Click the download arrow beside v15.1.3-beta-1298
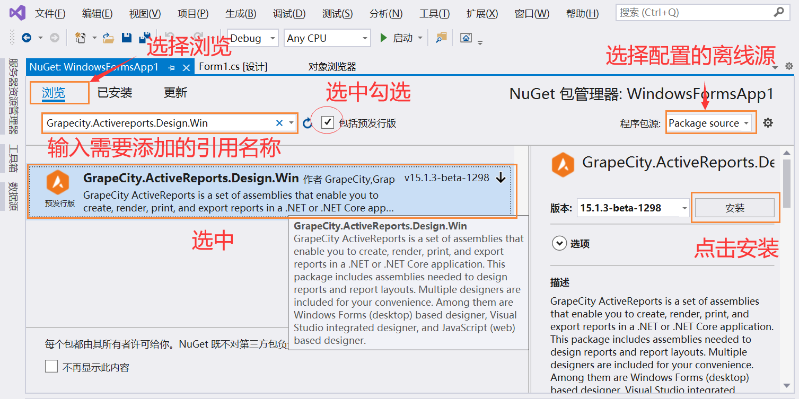 [501, 178]
